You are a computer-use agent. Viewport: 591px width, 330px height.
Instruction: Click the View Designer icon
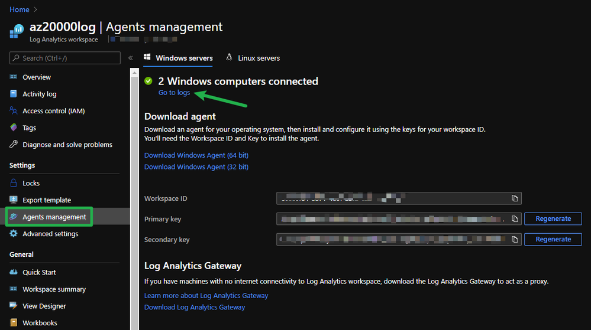14,306
